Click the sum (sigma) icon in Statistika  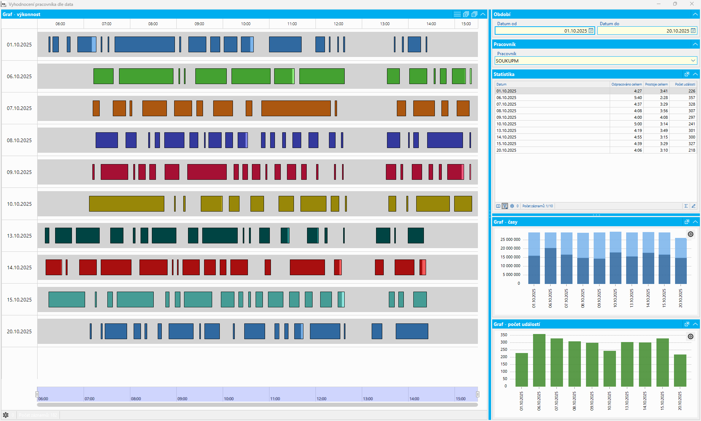click(686, 206)
